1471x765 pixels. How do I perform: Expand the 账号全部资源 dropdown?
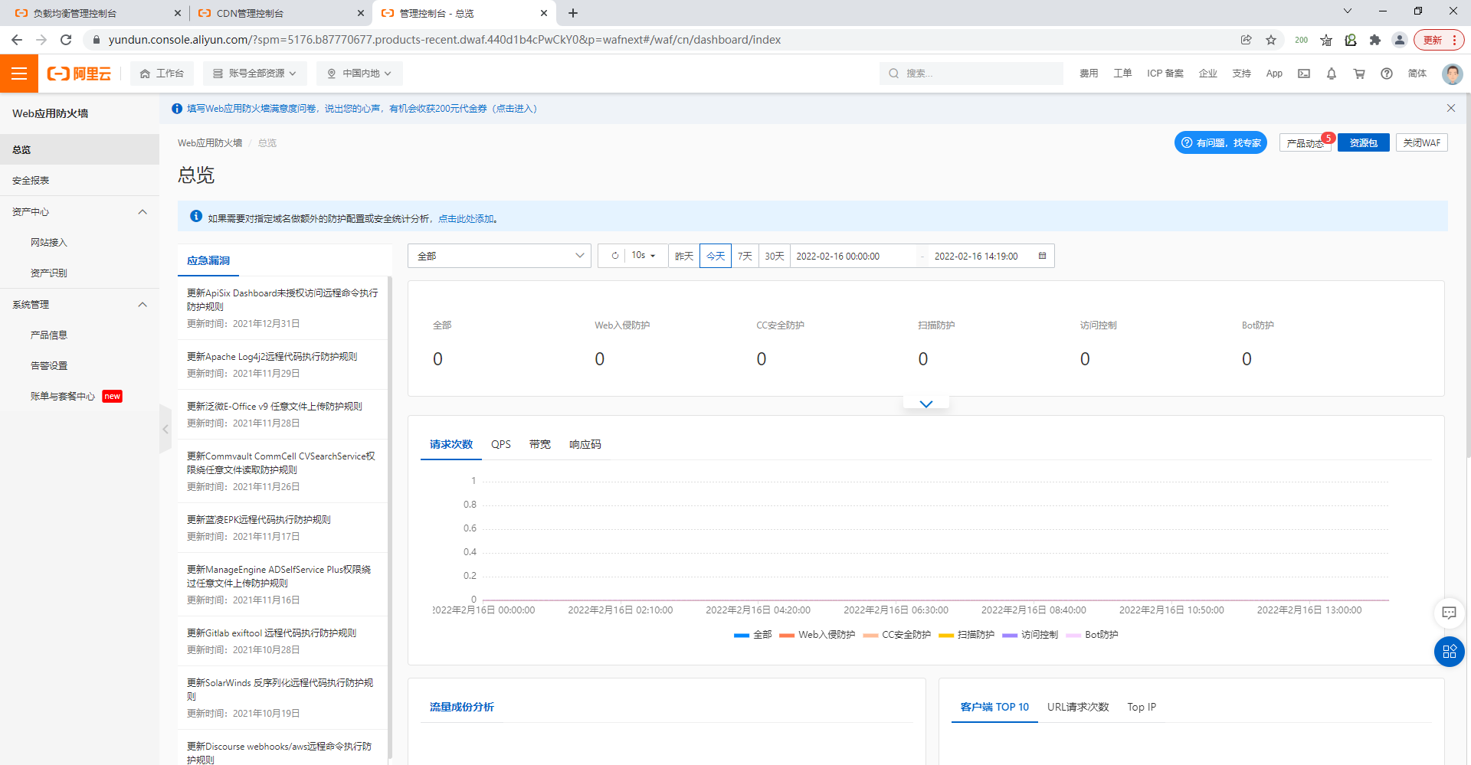click(x=255, y=74)
